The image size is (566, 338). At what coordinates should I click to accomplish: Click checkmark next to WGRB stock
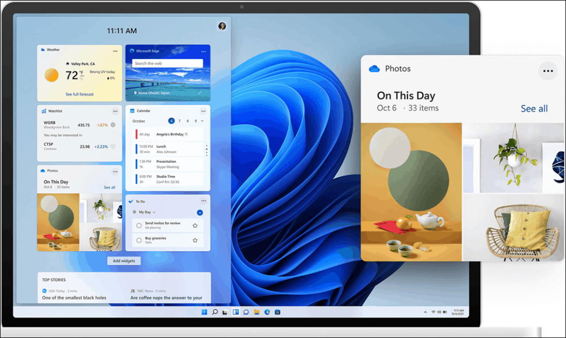pos(113,125)
